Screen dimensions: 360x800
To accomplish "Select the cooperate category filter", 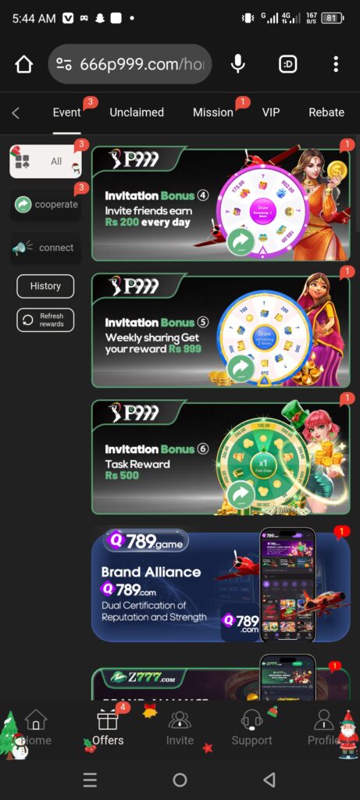I will point(45,205).
